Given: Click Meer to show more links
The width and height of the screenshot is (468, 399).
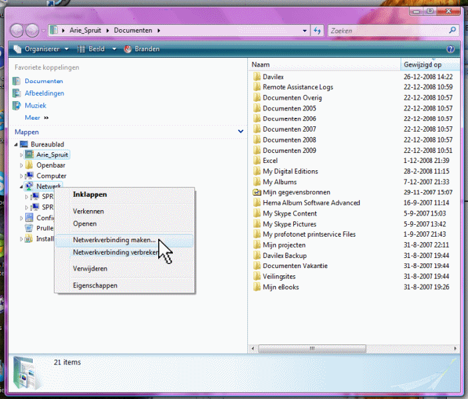Looking at the screenshot, I should pyautogui.click(x=33, y=118).
